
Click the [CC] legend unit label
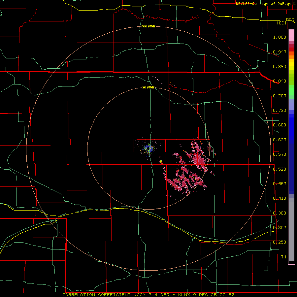[x=282, y=23]
